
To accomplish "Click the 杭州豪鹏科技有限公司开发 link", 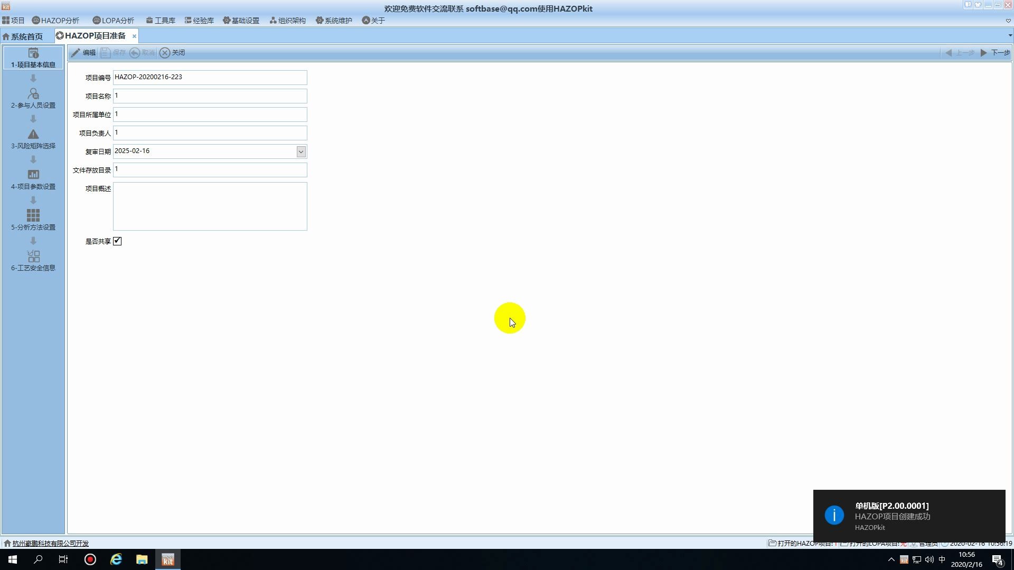I will pos(50,543).
